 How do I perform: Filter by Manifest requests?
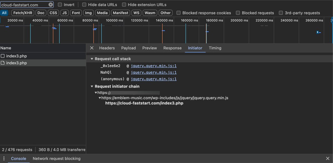[x=121, y=13]
